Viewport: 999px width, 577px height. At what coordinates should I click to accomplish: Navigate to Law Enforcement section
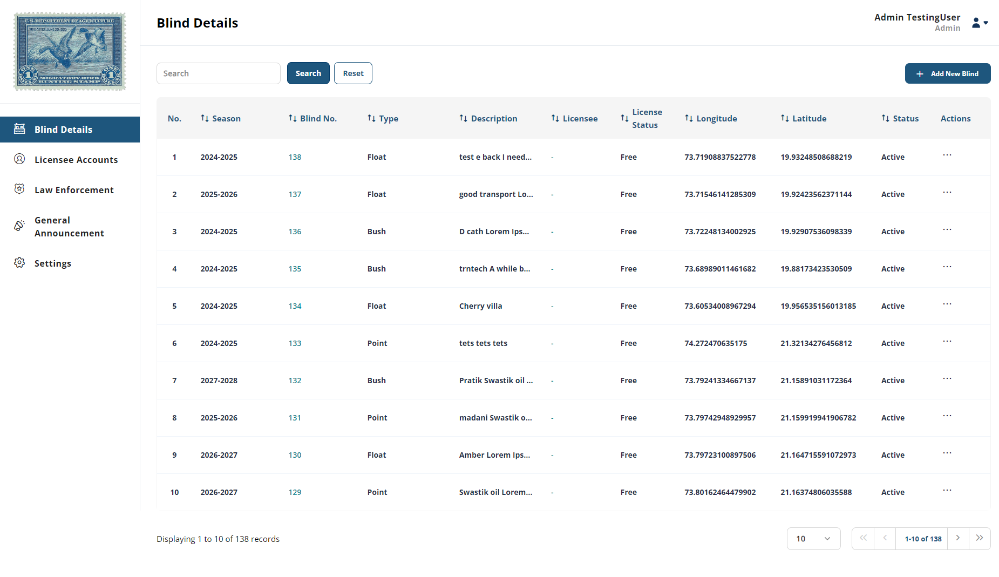click(74, 190)
